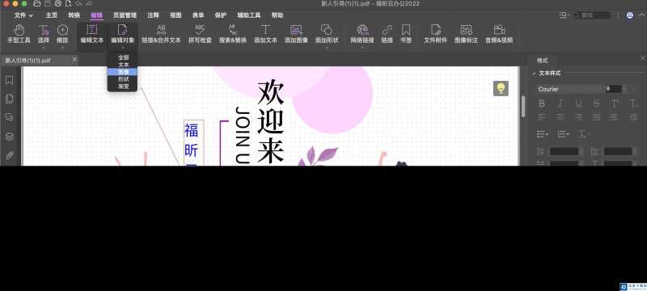The image size is (647, 291).
Task: Click the print icon in title bar
Action: pyautogui.click(x=57, y=3)
